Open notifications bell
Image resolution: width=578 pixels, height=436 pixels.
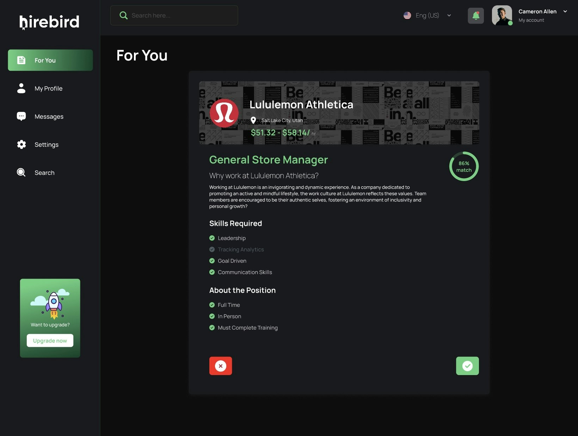pos(476,15)
